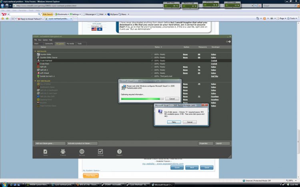Open the IE Tools dropdown in command bar
Image resolution: width=300 pixels, height=187 pixels.
click(292, 18)
